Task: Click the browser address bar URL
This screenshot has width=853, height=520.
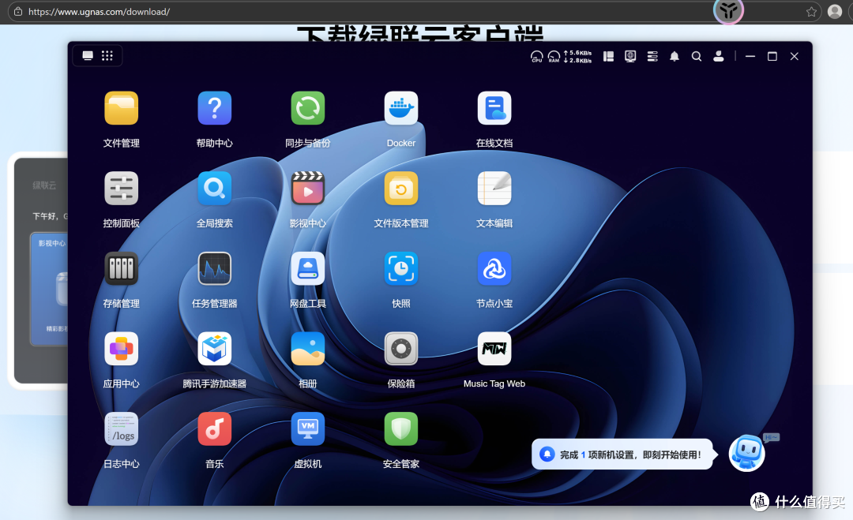Action: click(99, 11)
